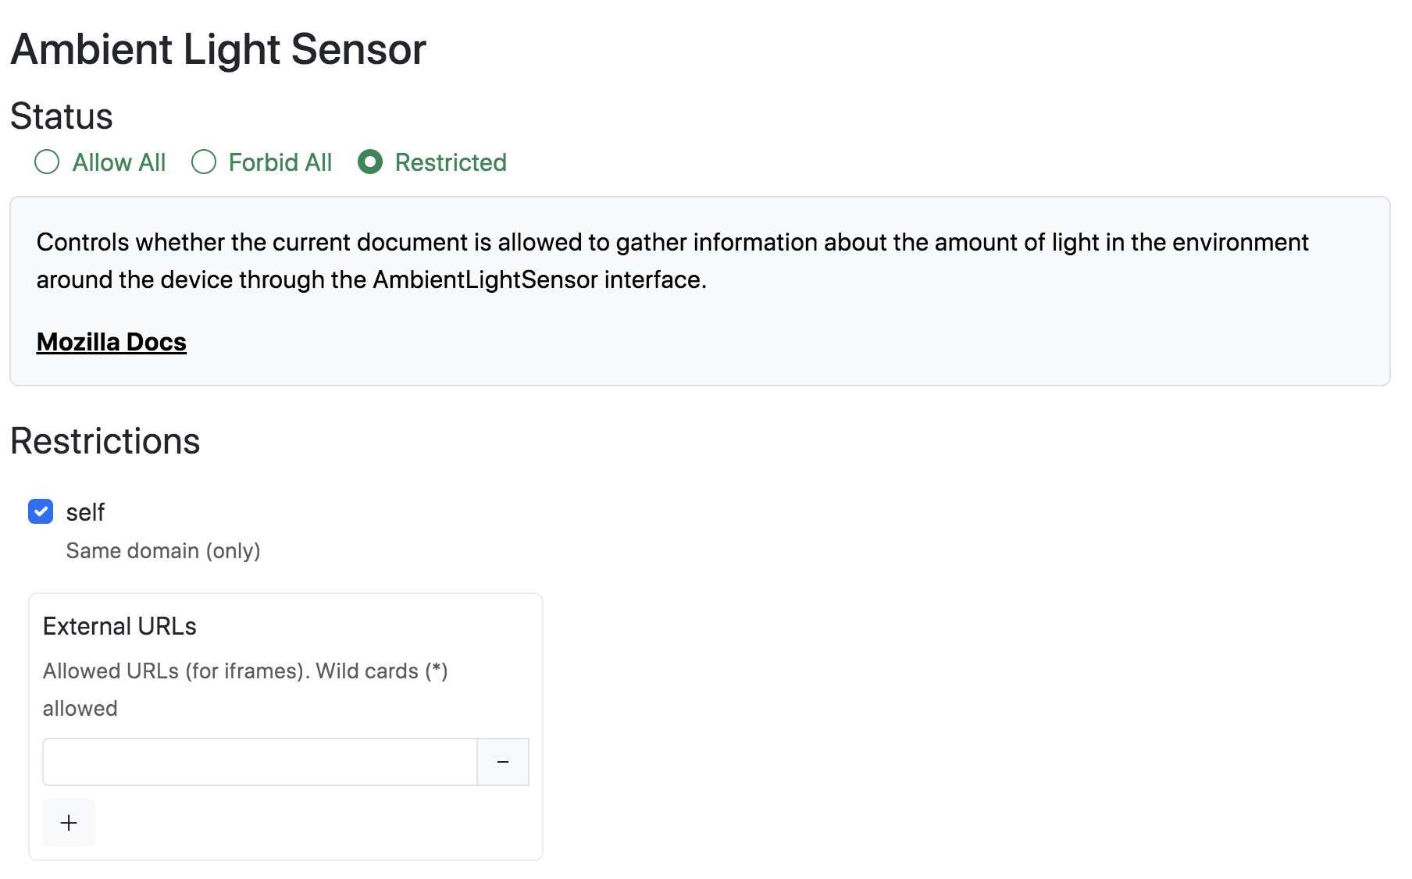1412x879 pixels.
Task: Click the AmbientLightSensor description paragraph
Action: [x=672, y=261]
